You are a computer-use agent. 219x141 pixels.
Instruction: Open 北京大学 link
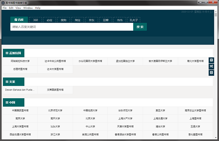[x=91, y=118]
